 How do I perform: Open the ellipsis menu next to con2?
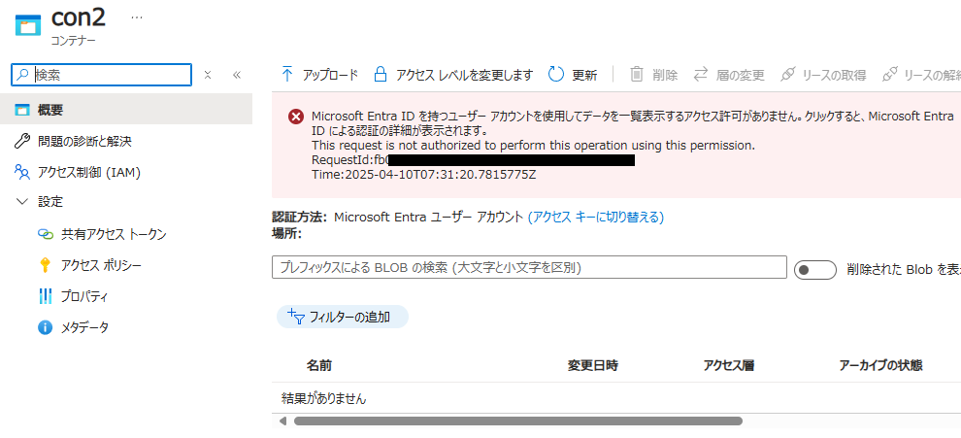[x=137, y=17]
